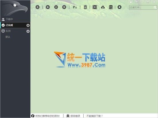The image size is (158, 118).
Task: Click the add new download plus icon
Action: (x=37, y=7)
